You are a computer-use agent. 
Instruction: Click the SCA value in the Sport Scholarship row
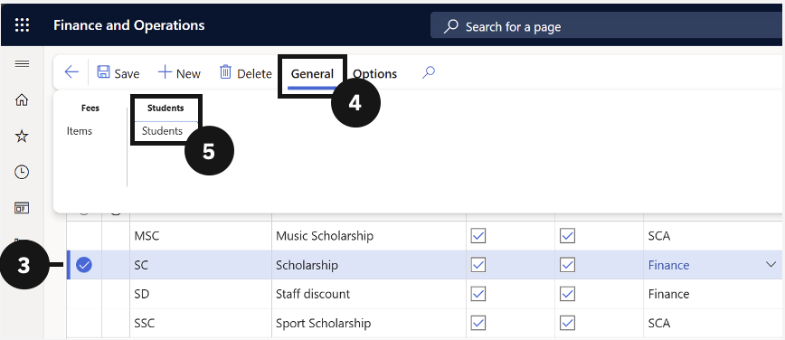tap(658, 323)
